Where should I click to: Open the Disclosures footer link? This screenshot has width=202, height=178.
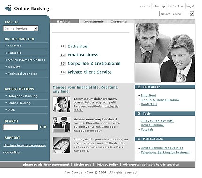[83, 165]
